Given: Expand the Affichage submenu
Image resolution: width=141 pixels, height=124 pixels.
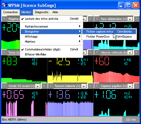Looking at the screenshot, I should coord(52,37).
